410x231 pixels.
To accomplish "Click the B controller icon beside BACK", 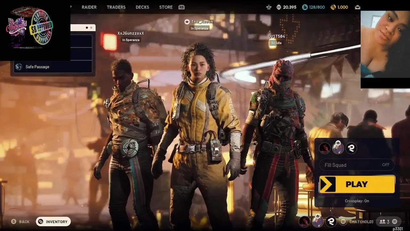I will (x=14, y=221).
